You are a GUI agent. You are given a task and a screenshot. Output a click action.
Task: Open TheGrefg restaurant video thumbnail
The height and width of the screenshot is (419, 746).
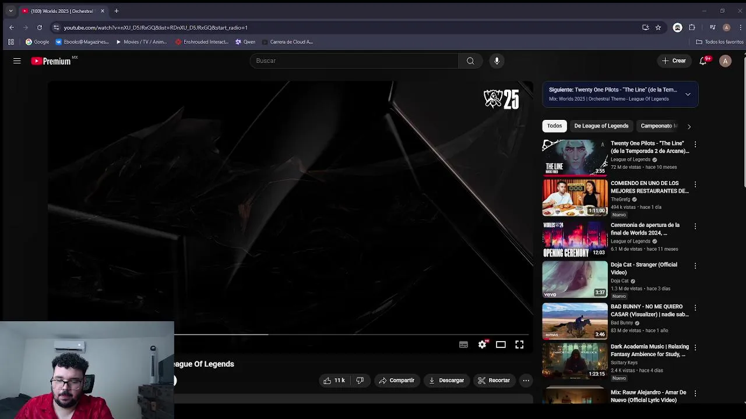pos(575,197)
